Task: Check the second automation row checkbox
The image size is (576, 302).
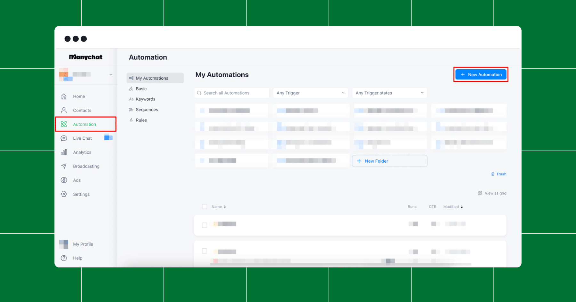Action: click(x=204, y=251)
